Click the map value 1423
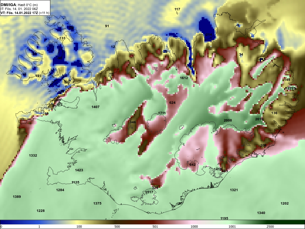 [x=79, y=170]
